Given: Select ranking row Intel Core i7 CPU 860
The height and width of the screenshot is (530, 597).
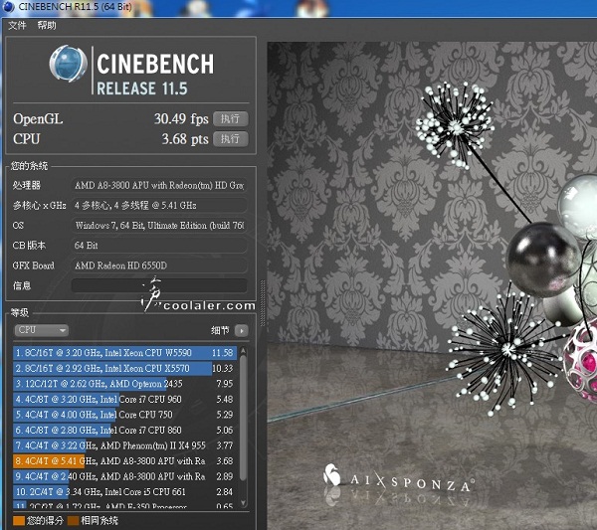Looking at the screenshot, I should [124, 430].
